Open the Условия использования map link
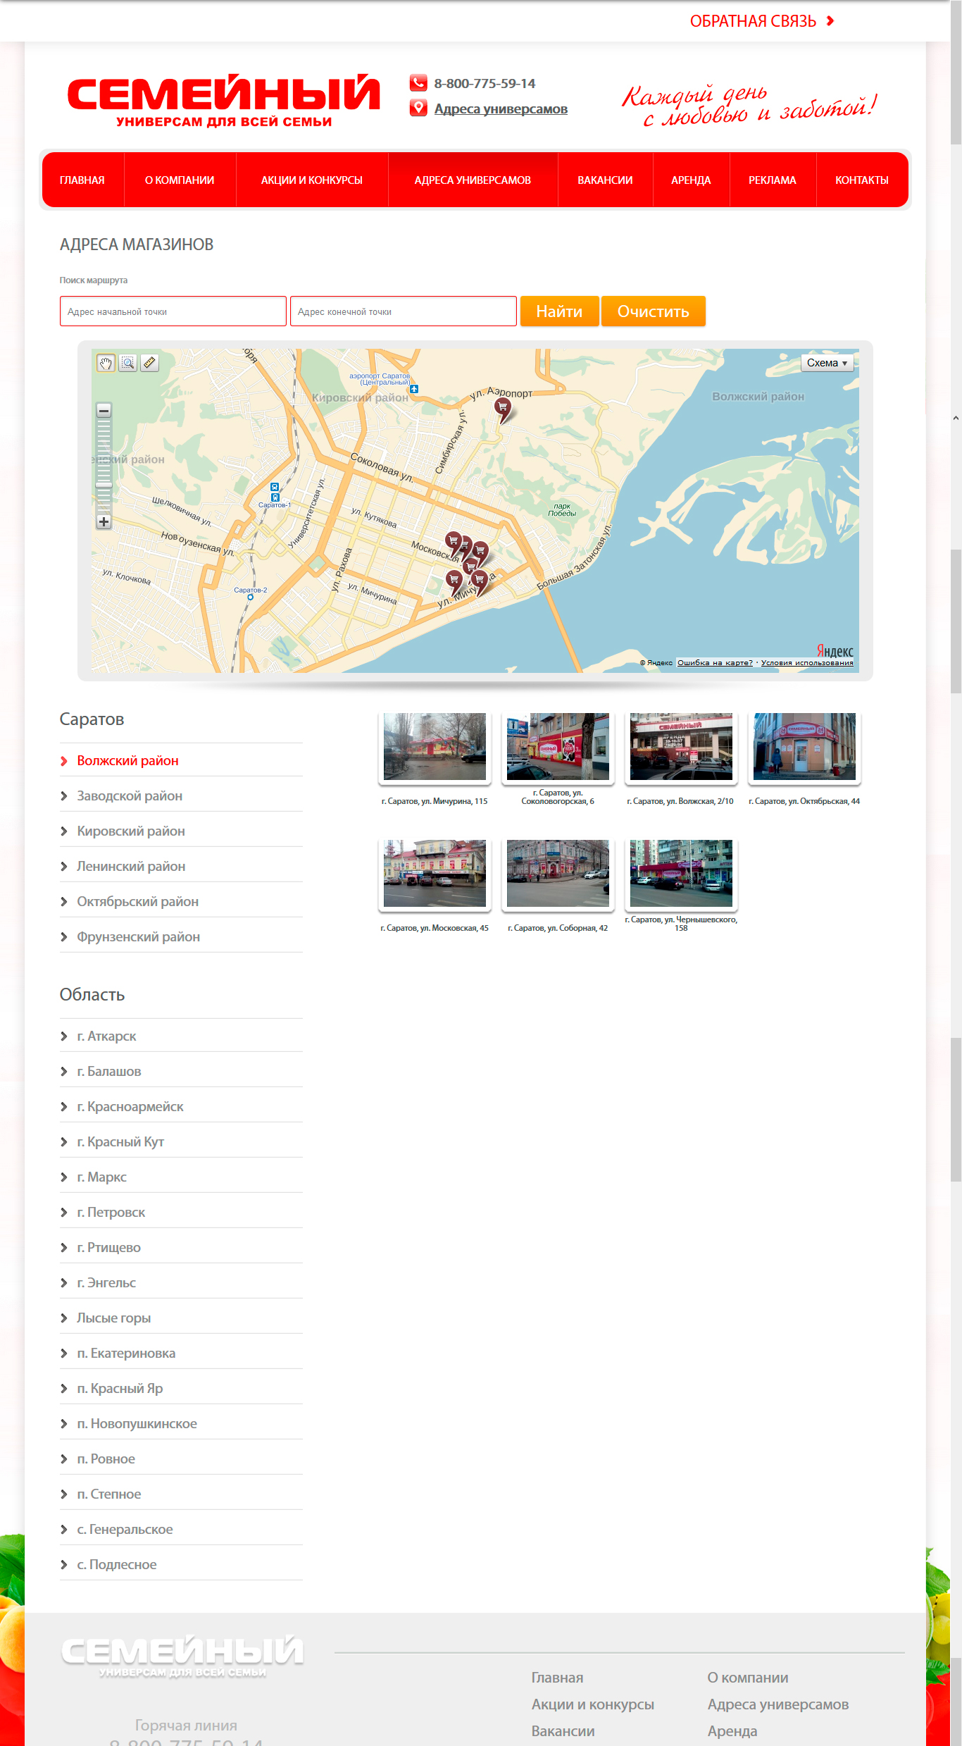The width and height of the screenshot is (962, 1746). point(807,662)
